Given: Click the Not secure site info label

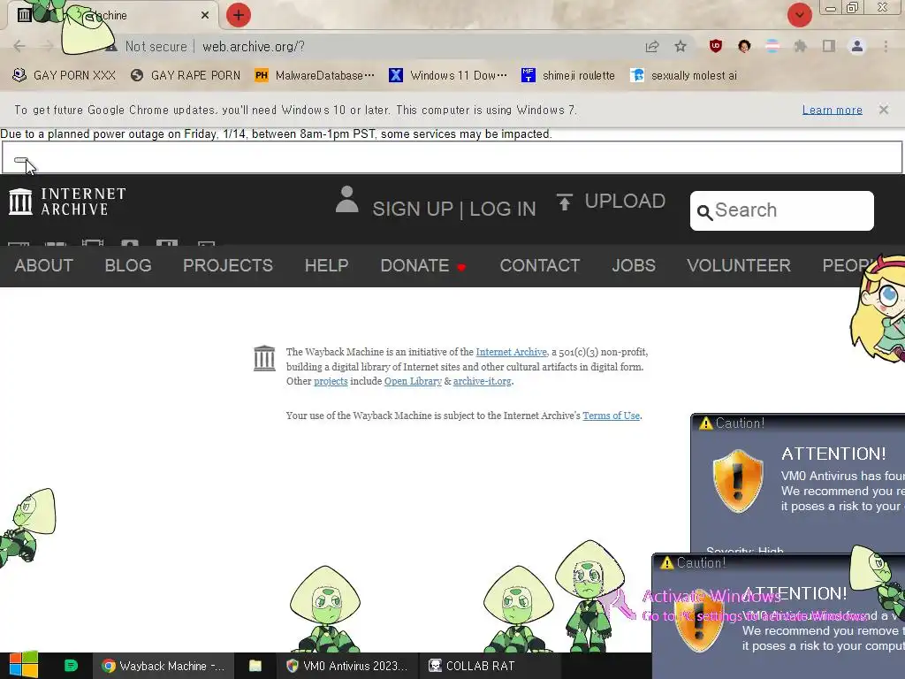Looking at the screenshot, I should point(156,46).
